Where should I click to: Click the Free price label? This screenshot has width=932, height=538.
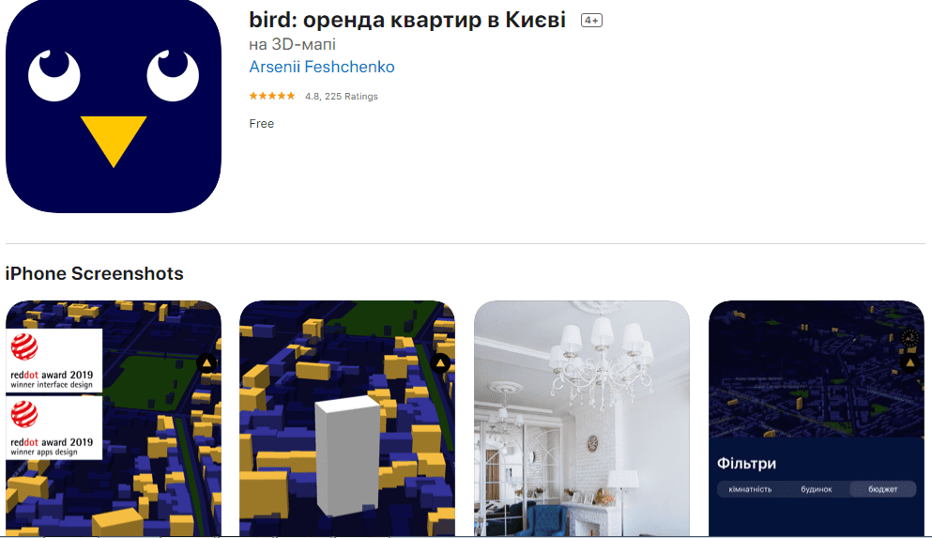coord(262,124)
